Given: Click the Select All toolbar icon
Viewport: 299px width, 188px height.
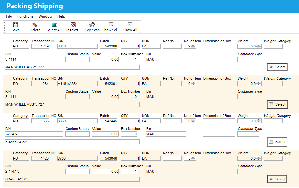Looking at the screenshot, I should pyautogui.click(x=54, y=25).
